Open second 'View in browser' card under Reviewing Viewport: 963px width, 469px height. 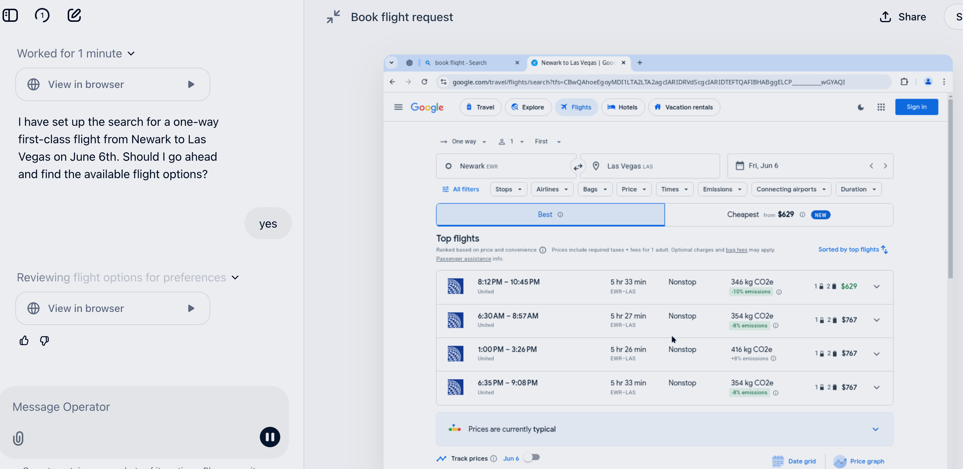point(112,308)
